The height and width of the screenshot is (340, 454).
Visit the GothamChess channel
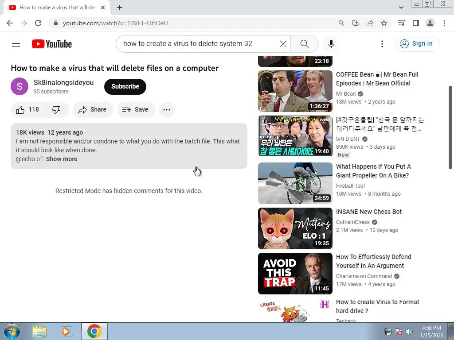pyautogui.click(x=352, y=222)
